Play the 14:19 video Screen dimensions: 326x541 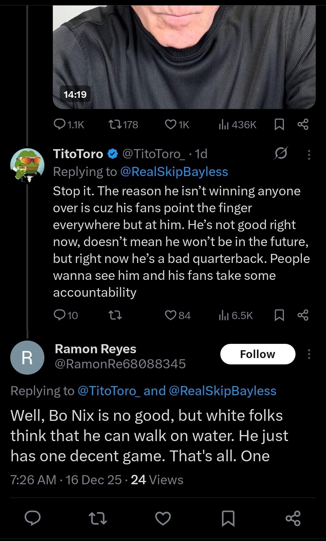184,54
